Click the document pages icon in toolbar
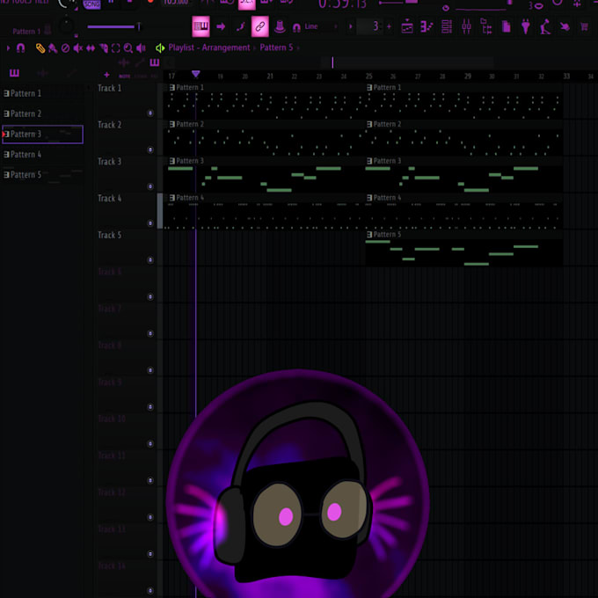598x598 pixels. [506, 26]
